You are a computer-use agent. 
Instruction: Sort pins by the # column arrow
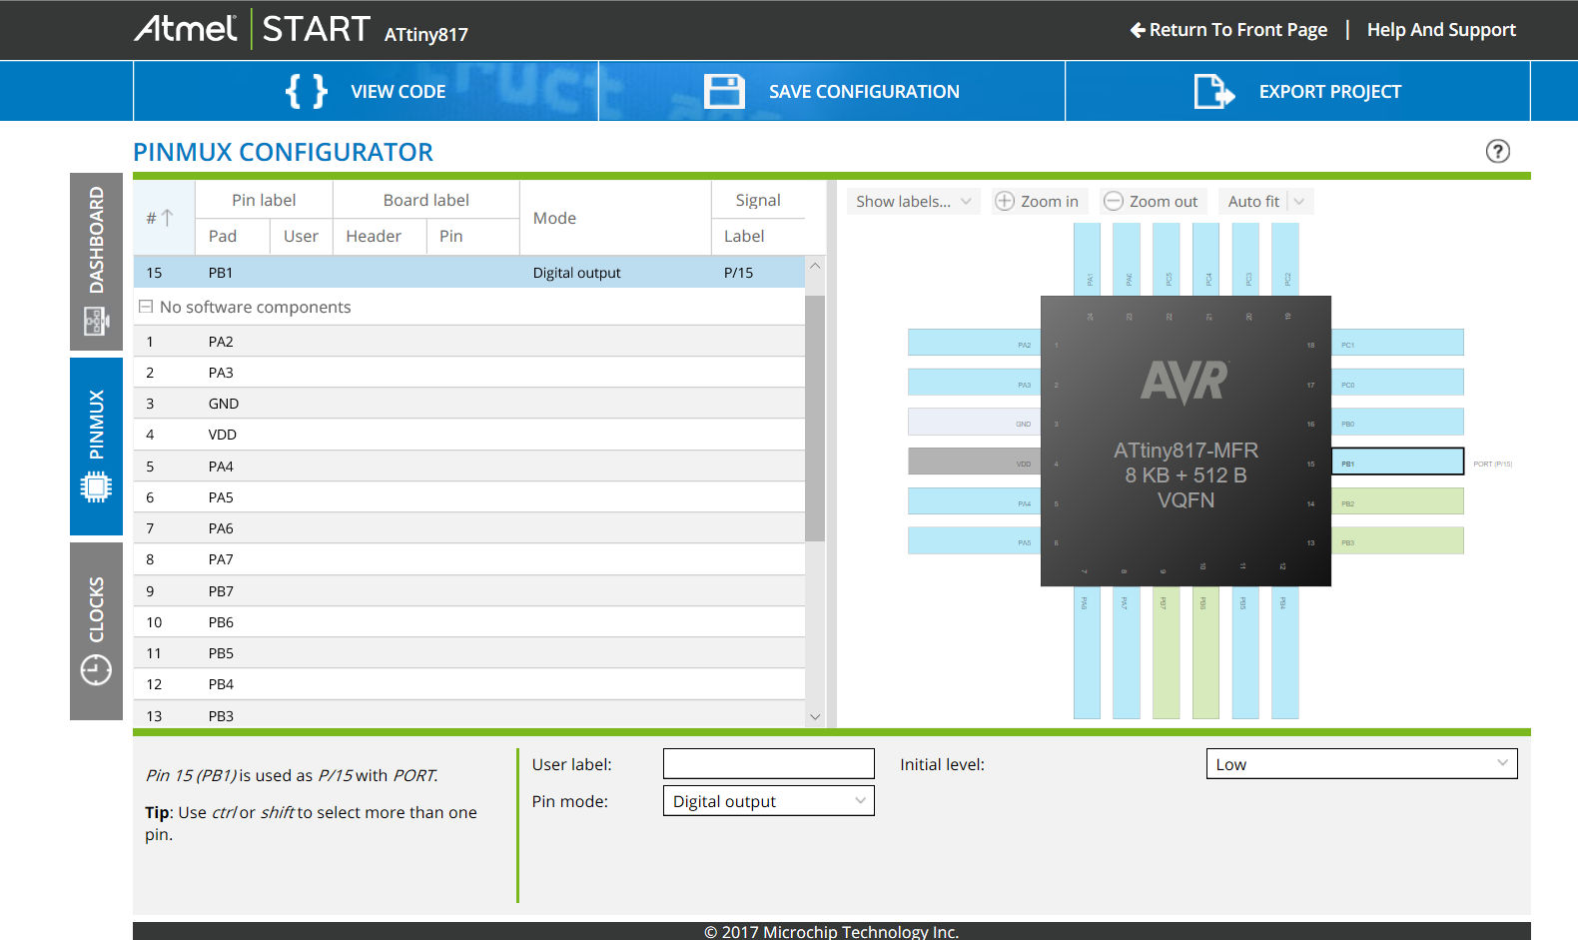[168, 217]
